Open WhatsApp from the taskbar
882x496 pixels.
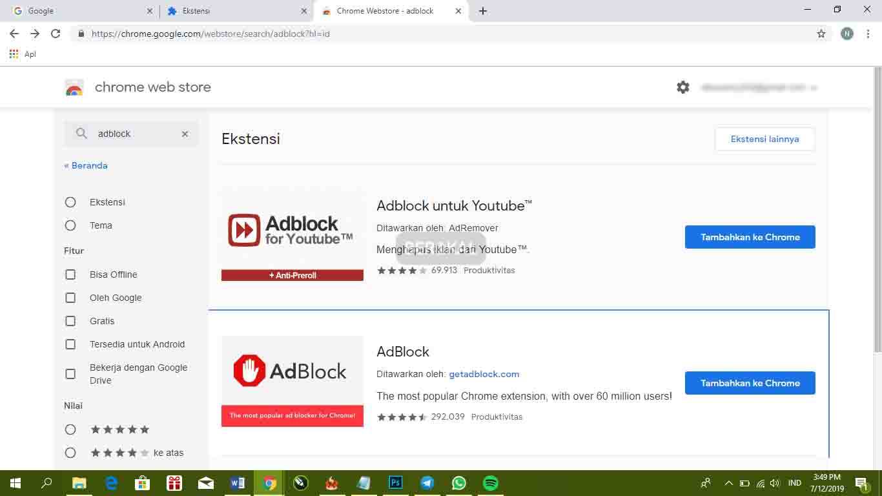coord(459,483)
